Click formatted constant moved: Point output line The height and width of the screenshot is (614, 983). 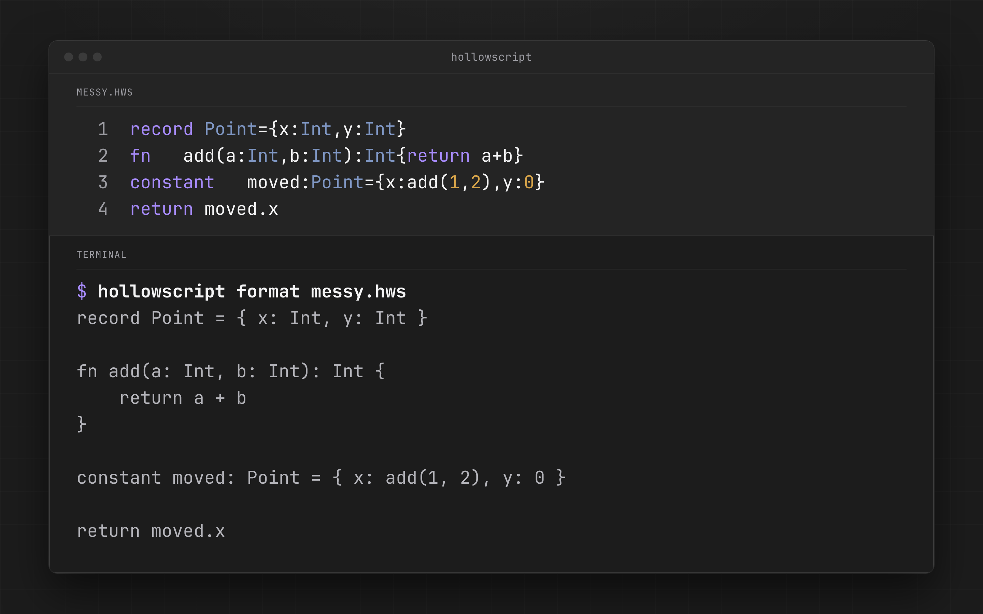click(321, 478)
